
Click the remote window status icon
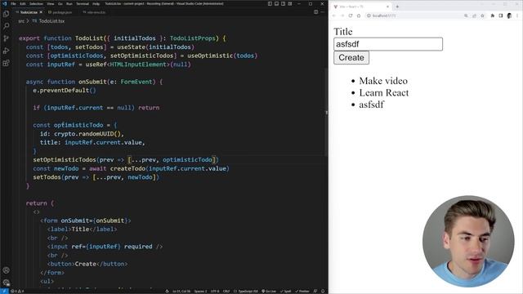[x=4, y=291]
